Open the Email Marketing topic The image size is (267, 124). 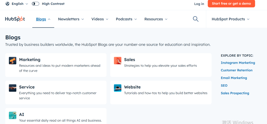[234, 78]
